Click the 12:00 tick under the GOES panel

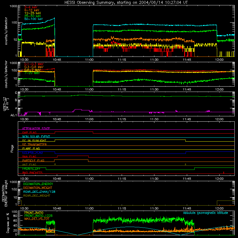click(219, 119)
